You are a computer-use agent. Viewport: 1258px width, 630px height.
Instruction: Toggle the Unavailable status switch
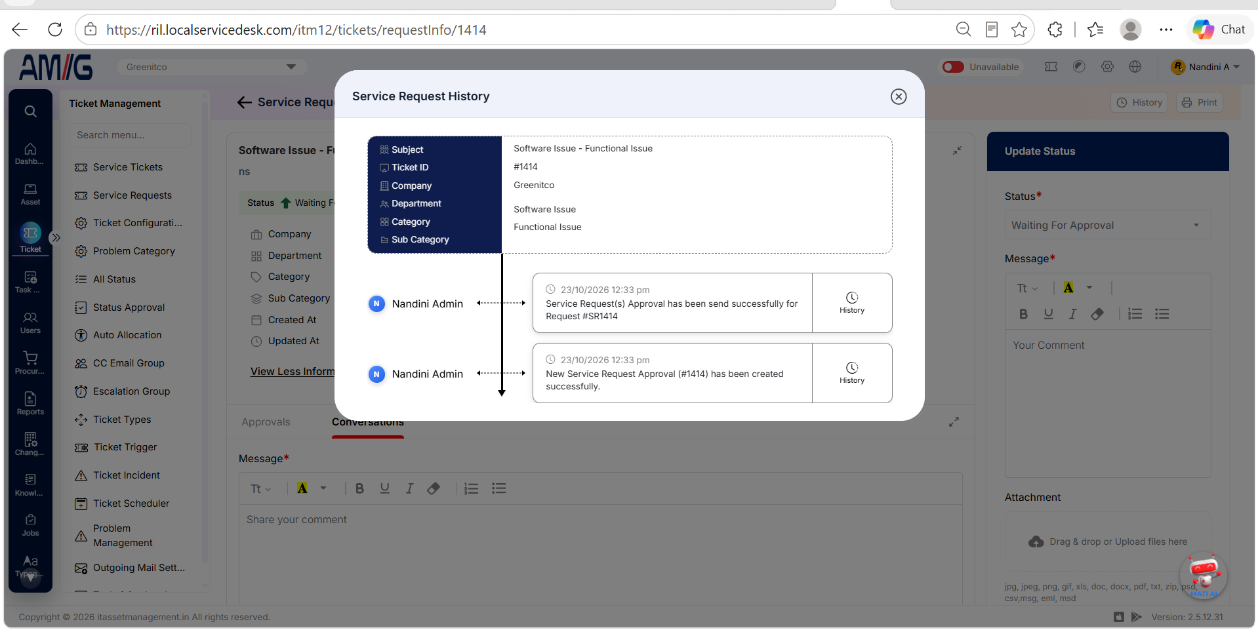click(953, 67)
